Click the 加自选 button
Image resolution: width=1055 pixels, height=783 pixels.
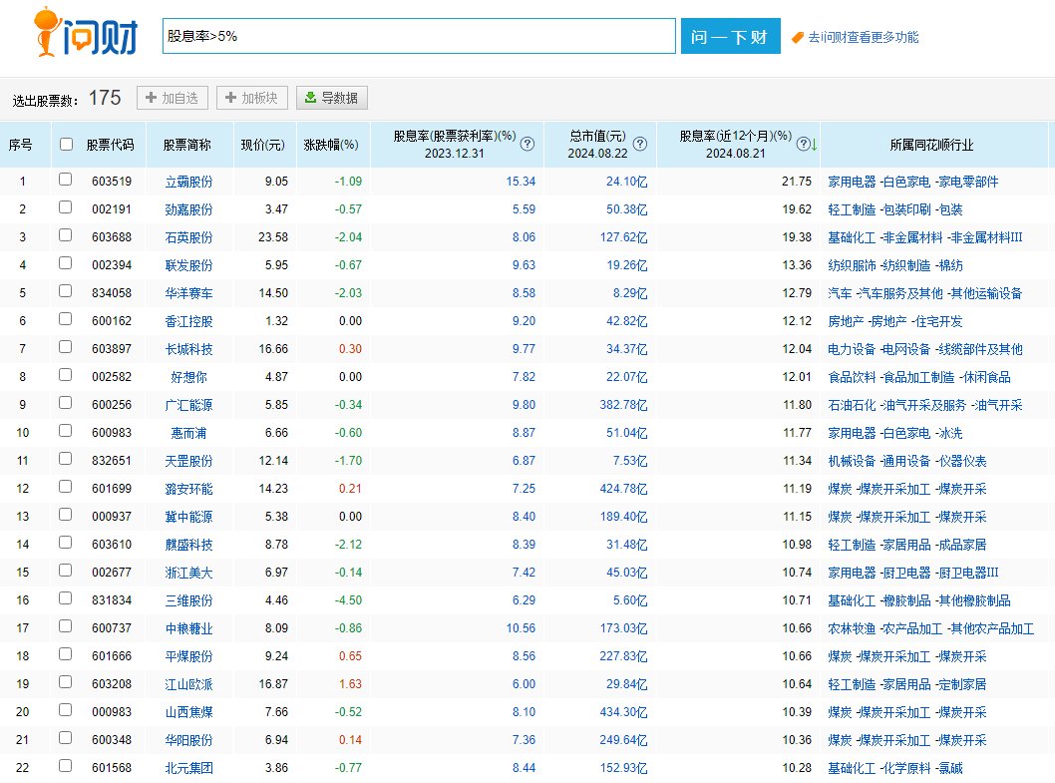tap(173, 98)
